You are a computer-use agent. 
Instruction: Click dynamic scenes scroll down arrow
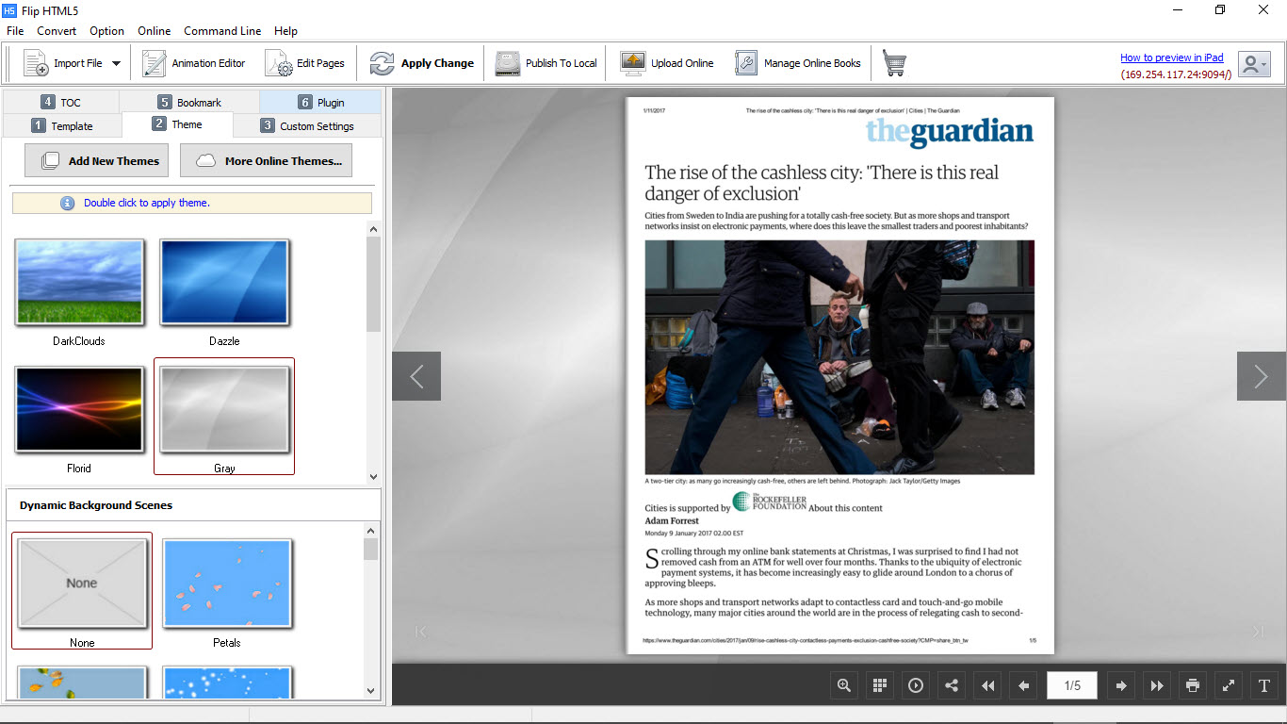coord(371,691)
